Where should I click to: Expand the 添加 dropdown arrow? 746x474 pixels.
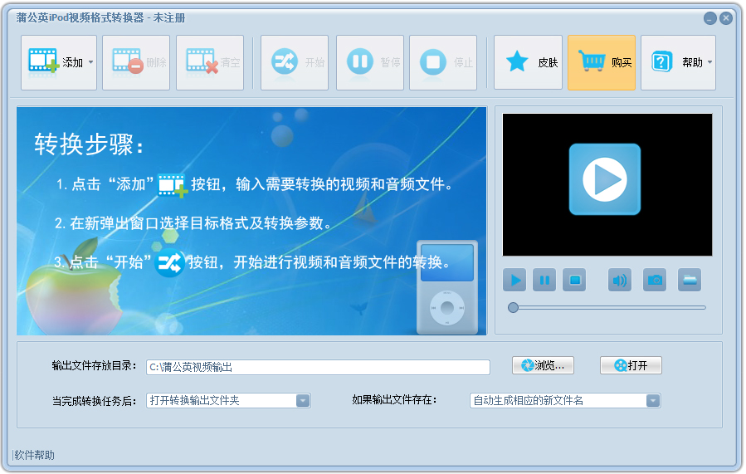91,62
